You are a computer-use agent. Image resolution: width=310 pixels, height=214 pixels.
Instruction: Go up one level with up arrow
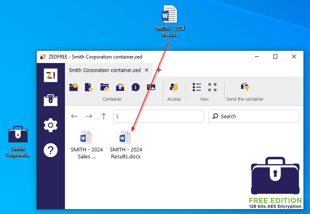104,116
